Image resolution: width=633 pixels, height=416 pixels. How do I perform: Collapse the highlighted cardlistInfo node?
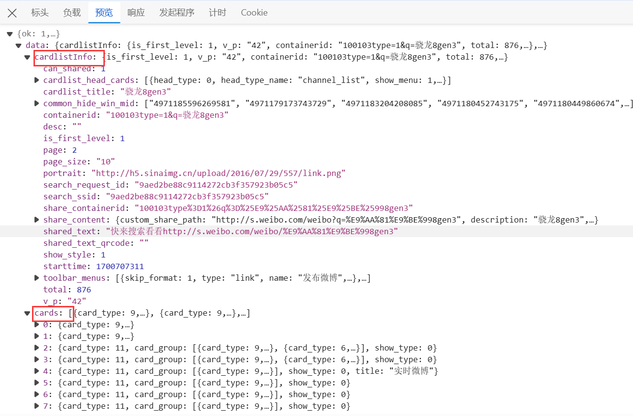click(27, 57)
